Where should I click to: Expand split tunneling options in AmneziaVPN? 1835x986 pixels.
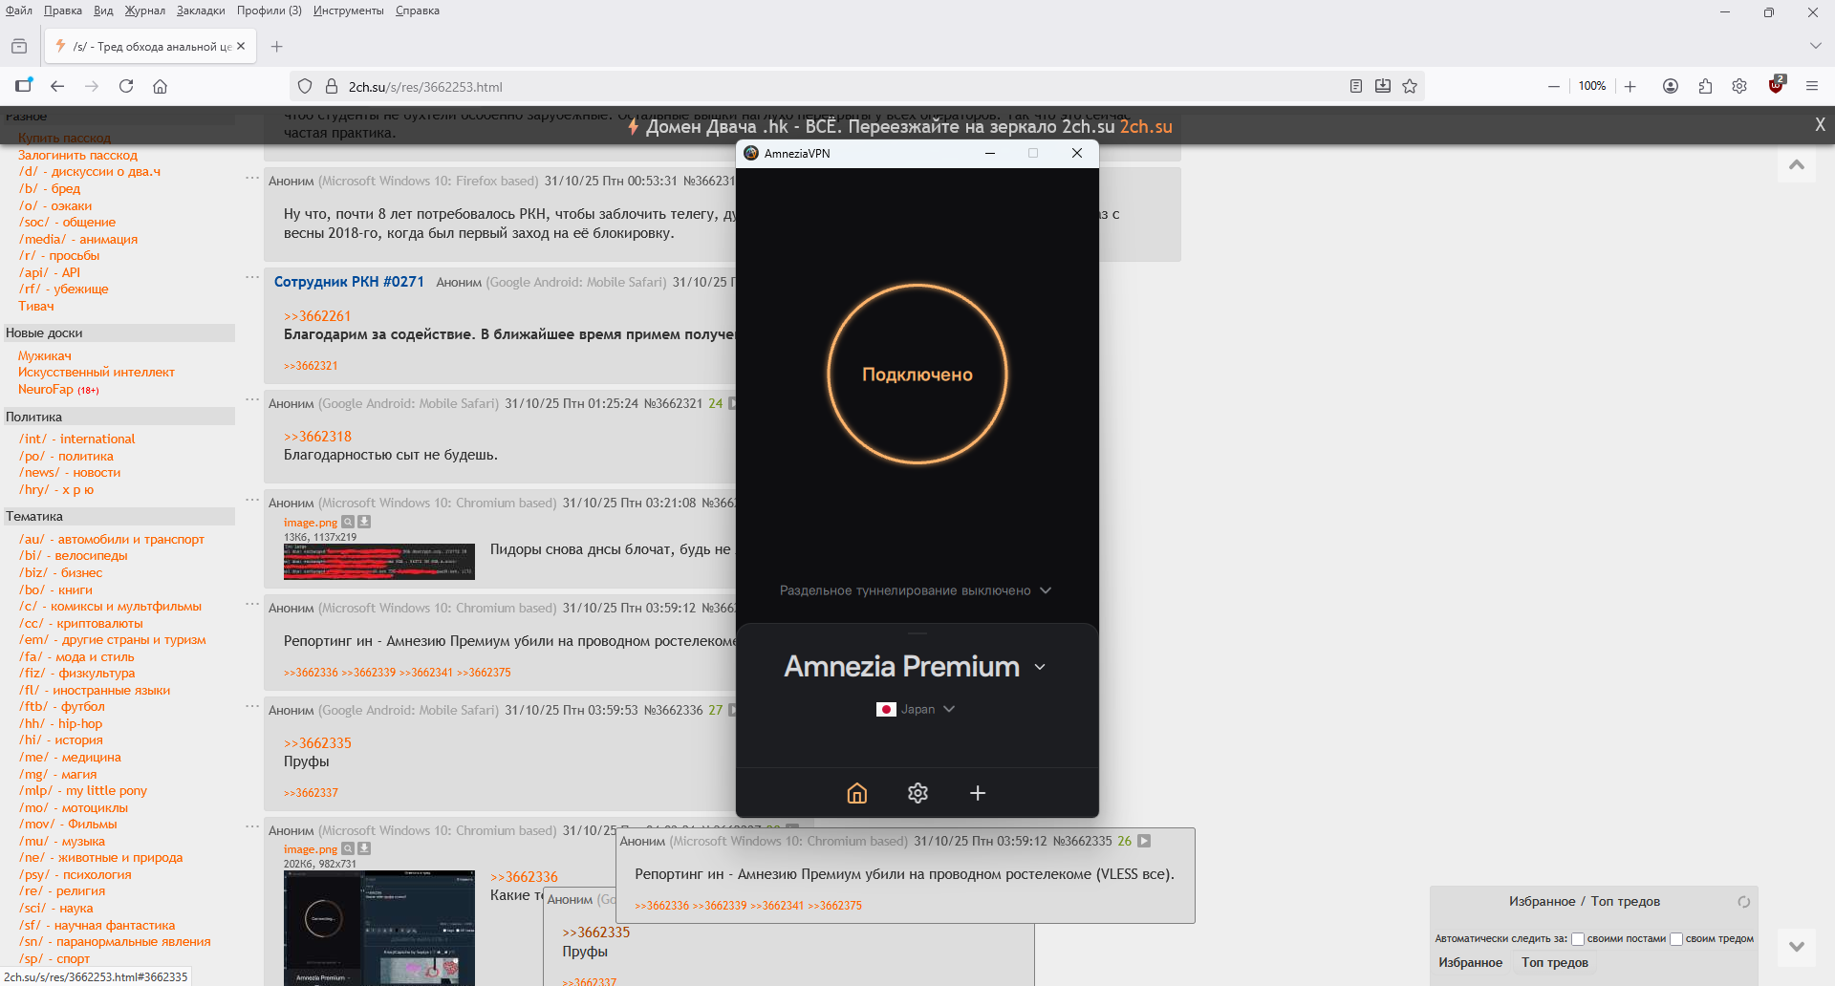click(916, 590)
